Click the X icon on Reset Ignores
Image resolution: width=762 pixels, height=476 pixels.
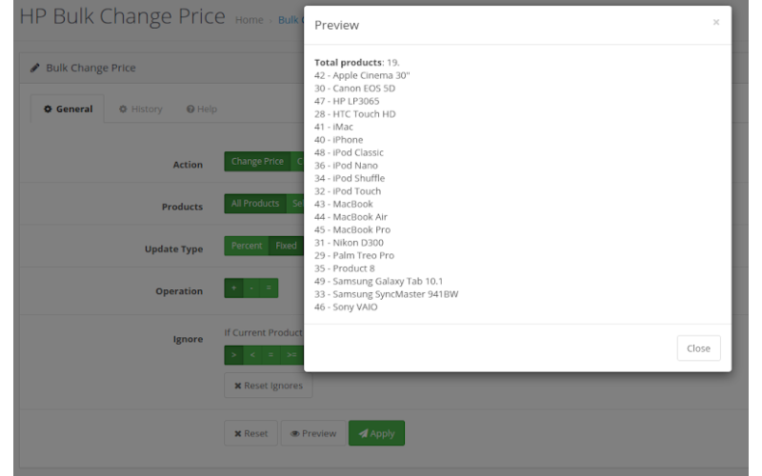237,387
